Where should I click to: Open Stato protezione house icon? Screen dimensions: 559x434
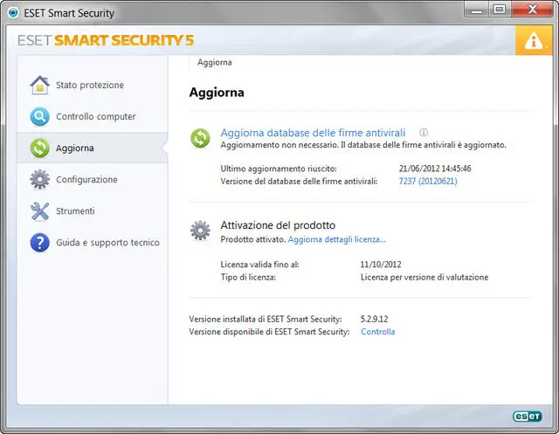coord(40,86)
